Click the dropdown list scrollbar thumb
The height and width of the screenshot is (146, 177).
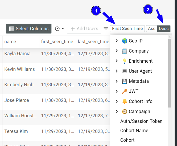coord(170,73)
